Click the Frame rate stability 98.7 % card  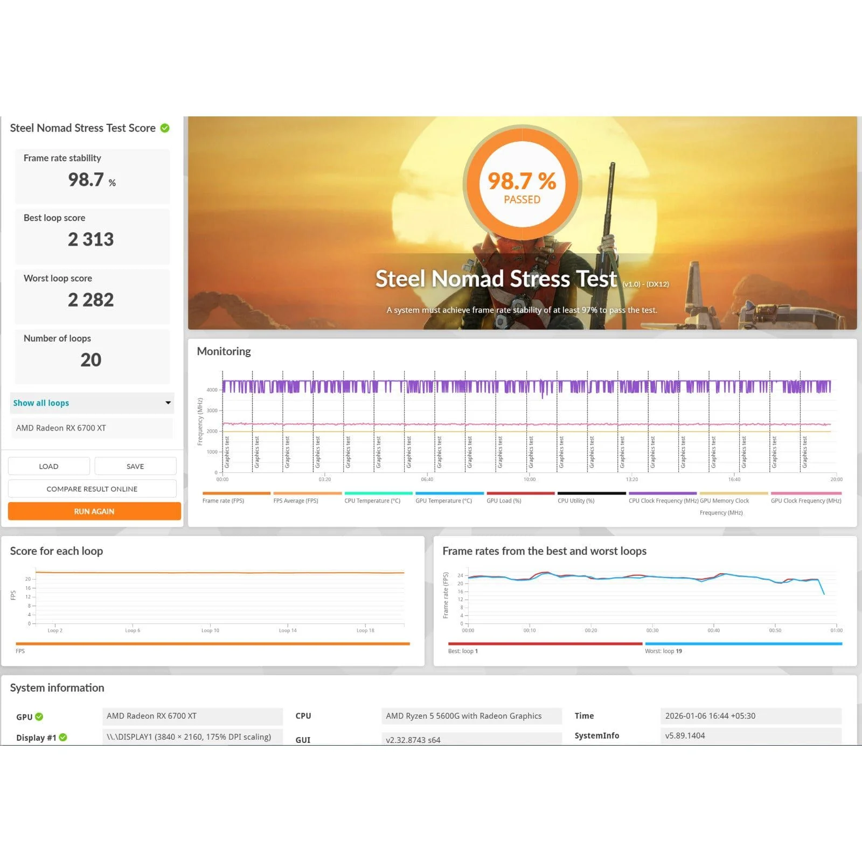pos(92,176)
